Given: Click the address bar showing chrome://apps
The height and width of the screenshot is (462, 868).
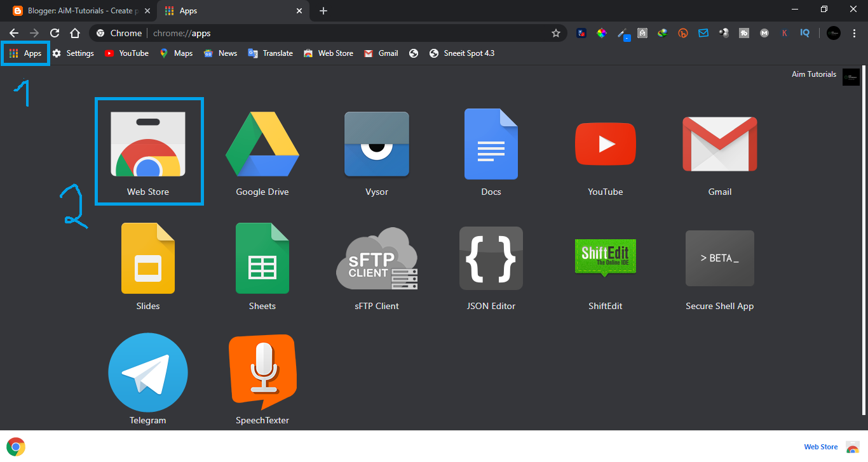Looking at the screenshot, I should tap(328, 33).
